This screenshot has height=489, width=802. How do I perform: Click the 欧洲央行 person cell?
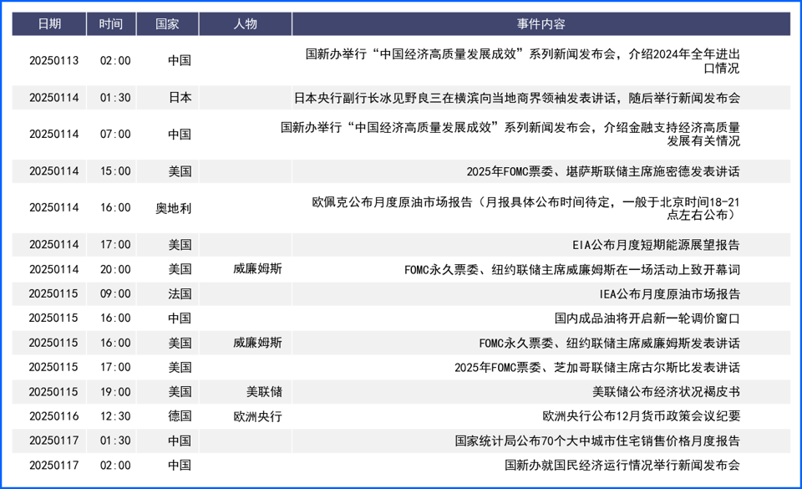pos(258,416)
